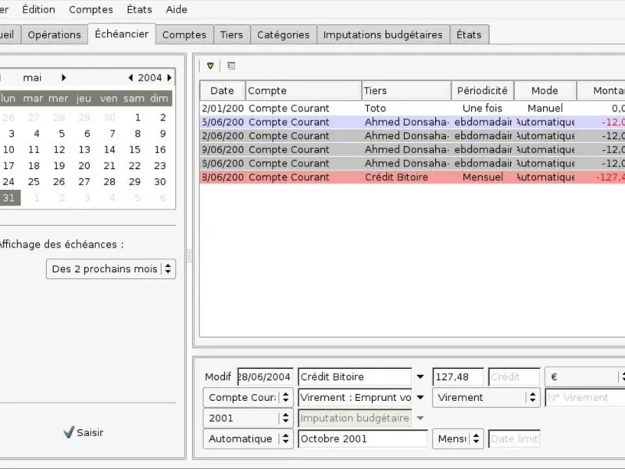This screenshot has height=469, width=625.
Task: Open the euro currency selector
Action: 584,377
